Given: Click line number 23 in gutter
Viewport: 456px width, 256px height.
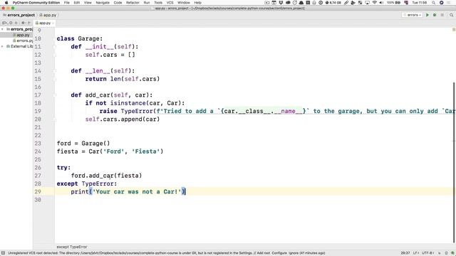Looking at the screenshot, I should click(x=38, y=144).
